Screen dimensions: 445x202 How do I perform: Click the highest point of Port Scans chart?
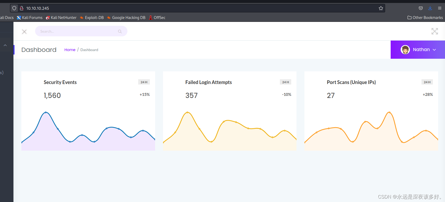389,112
